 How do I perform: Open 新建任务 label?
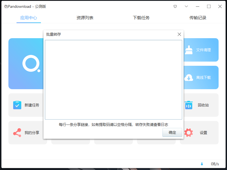pyautogui.click(x=32, y=105)
